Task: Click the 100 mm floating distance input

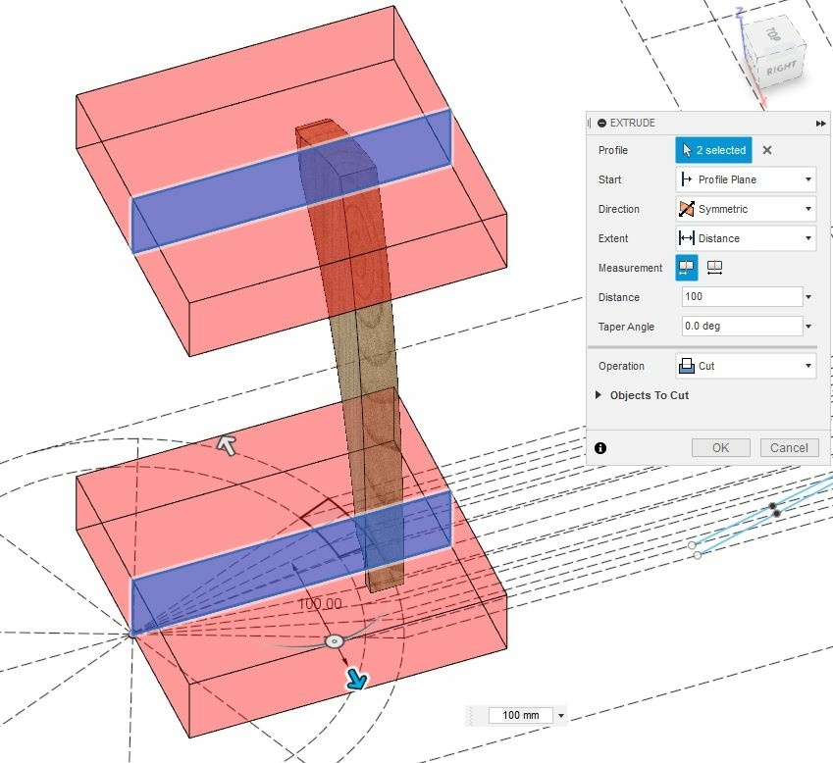Action: (520, 715)
